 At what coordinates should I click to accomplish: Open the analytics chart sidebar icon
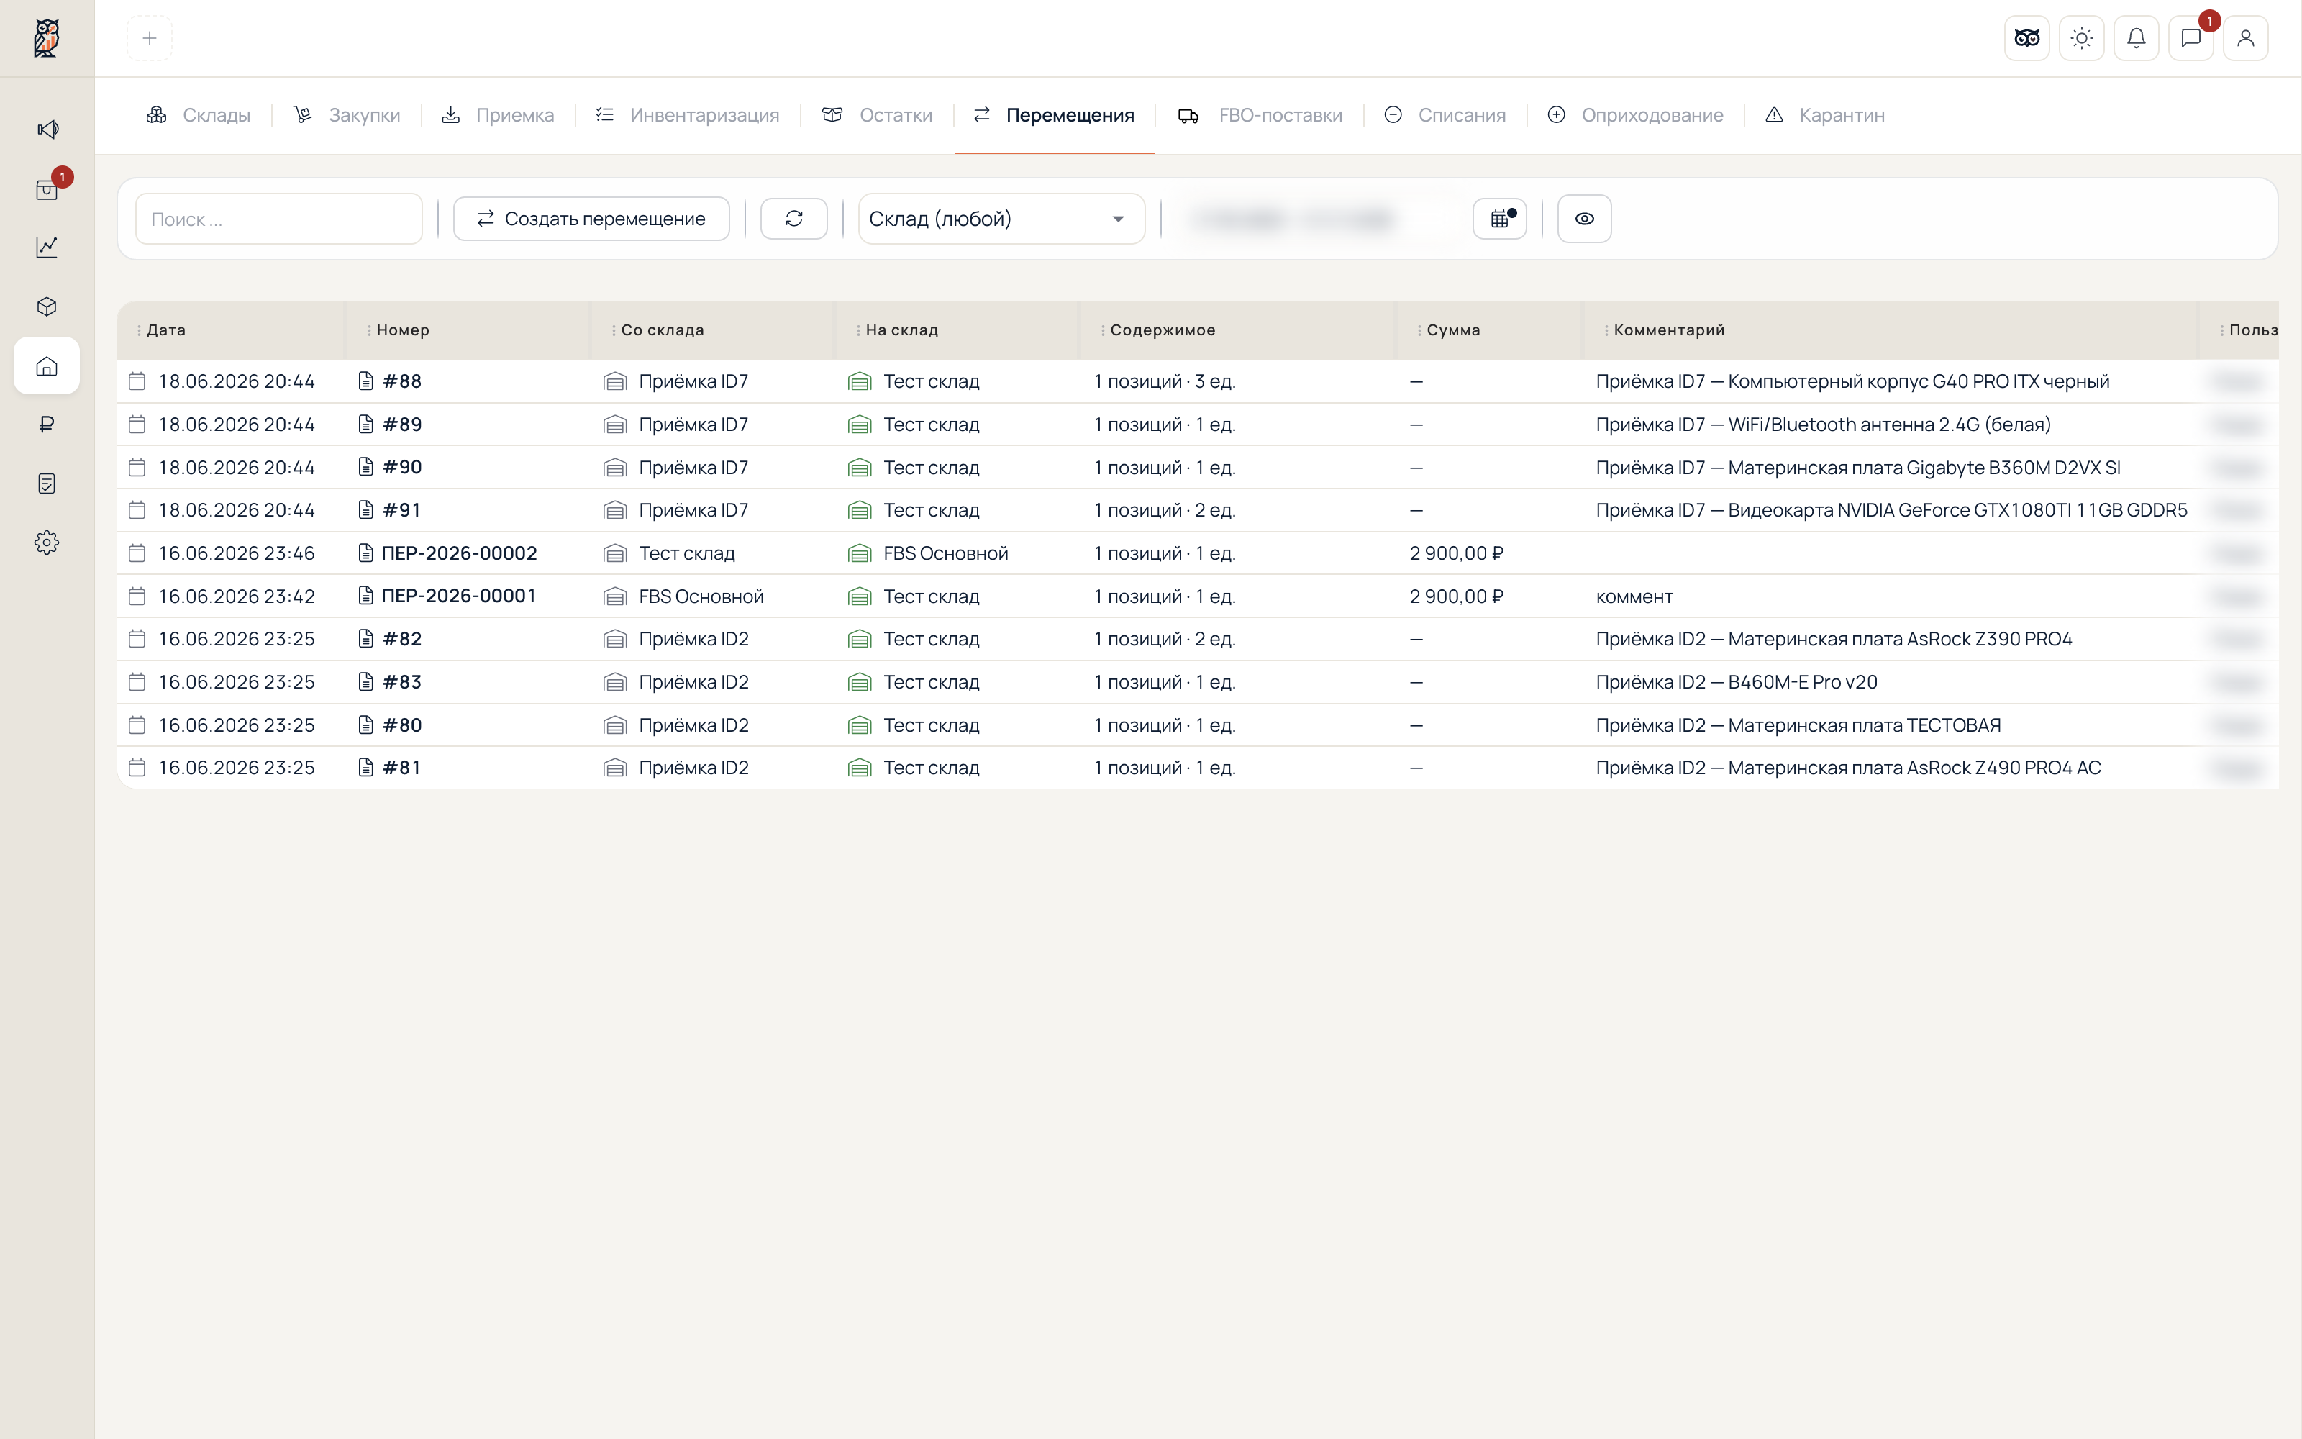[x=47, y=248]
